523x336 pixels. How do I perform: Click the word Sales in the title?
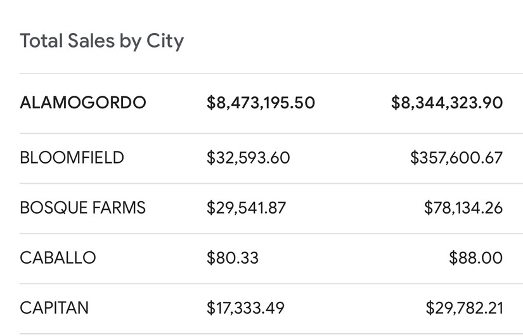[91, 41]
